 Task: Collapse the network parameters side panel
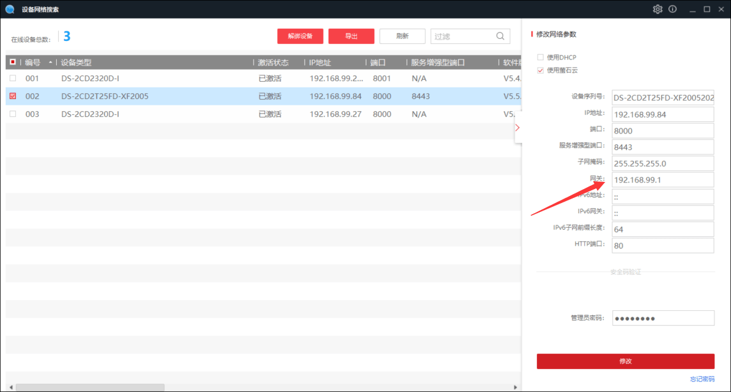point(517,128)
